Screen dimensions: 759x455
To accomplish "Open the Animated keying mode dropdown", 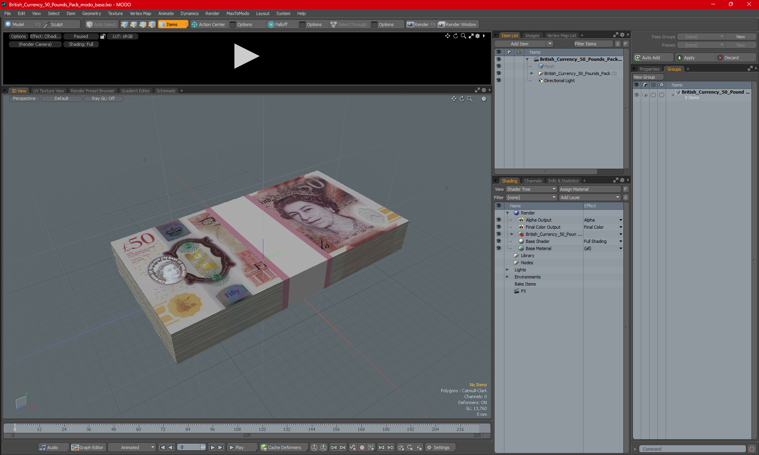I will tap(132, 447).
